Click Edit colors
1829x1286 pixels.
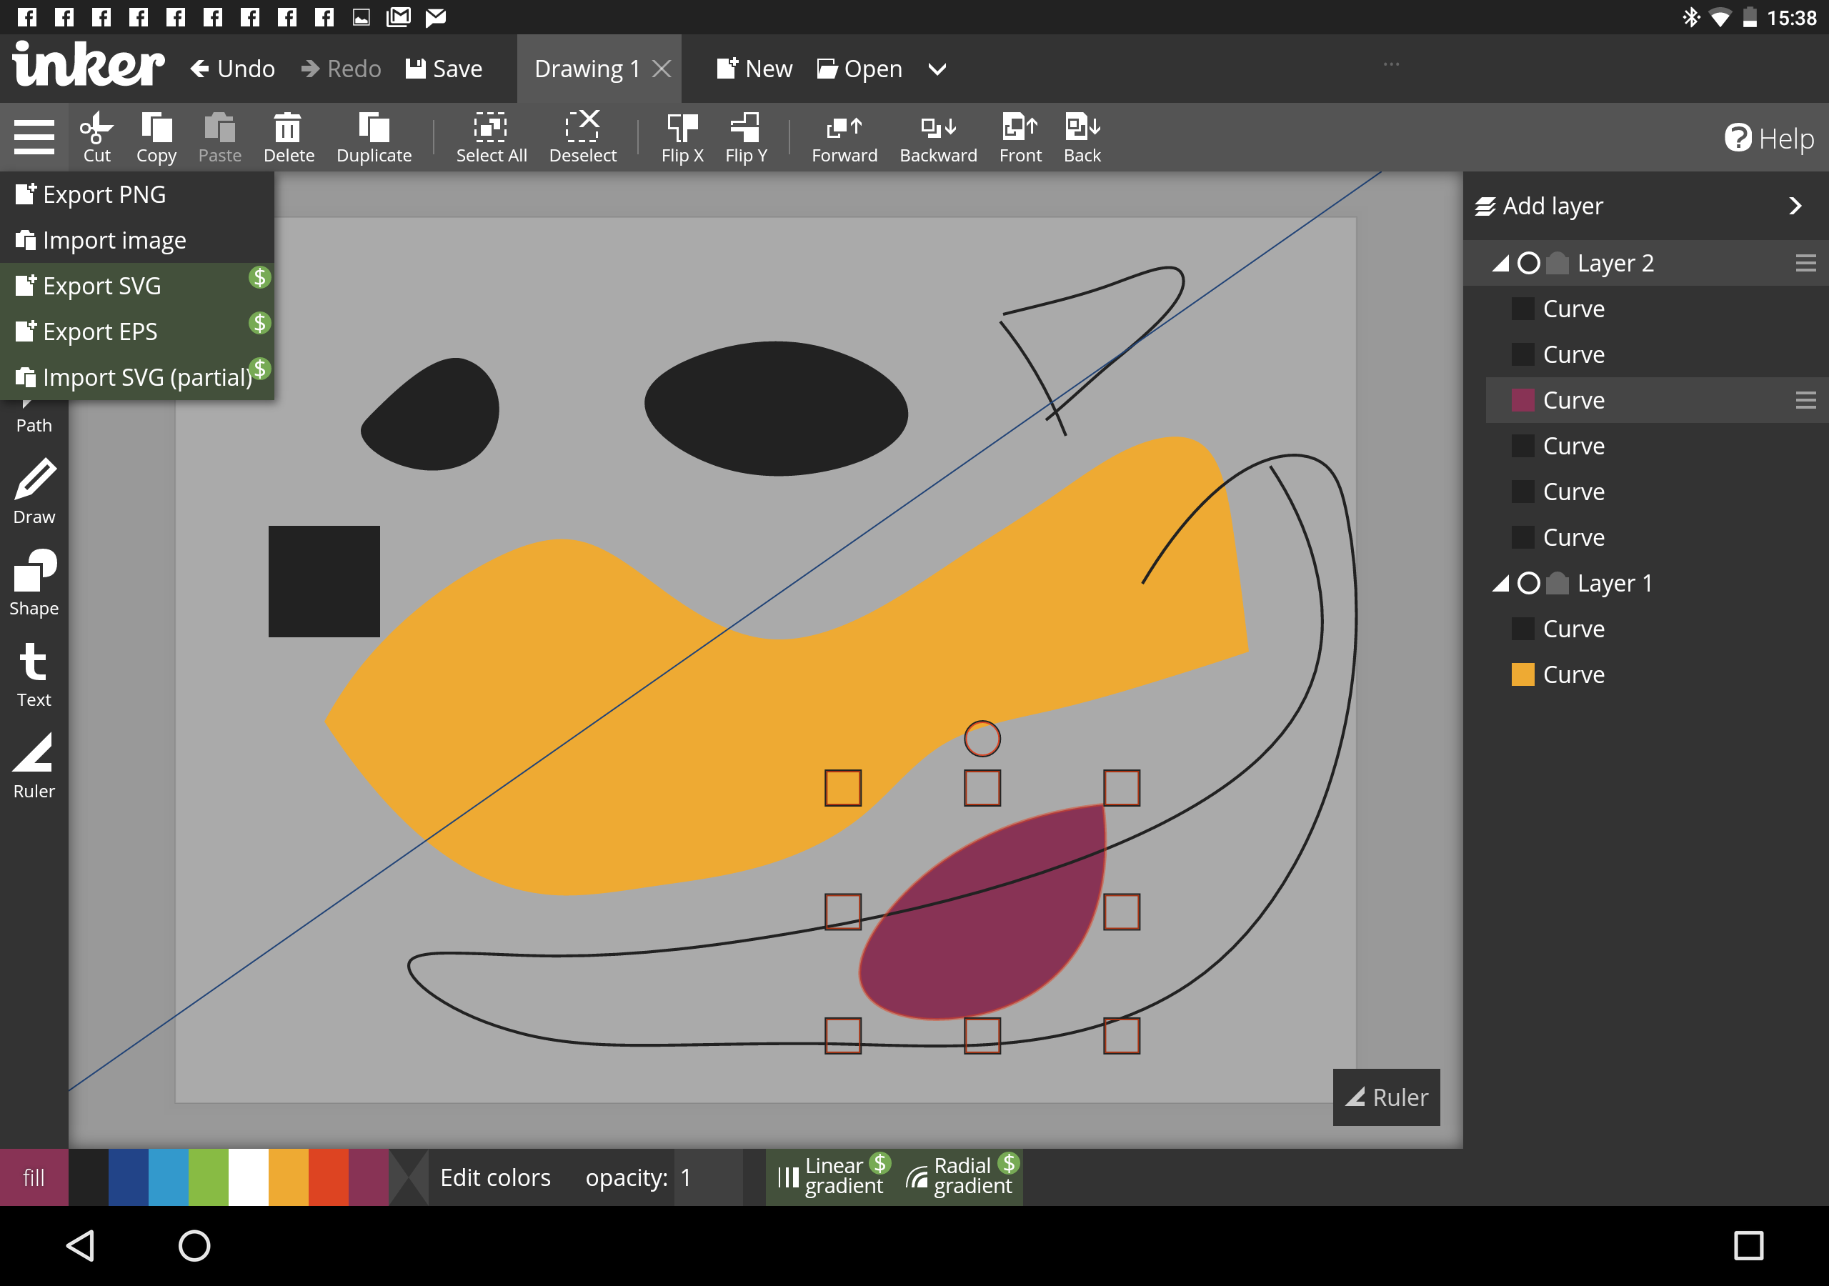(x=494, y=1177)
